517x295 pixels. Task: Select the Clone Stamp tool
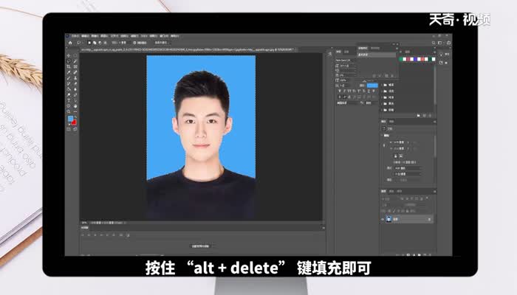point(75,78)
